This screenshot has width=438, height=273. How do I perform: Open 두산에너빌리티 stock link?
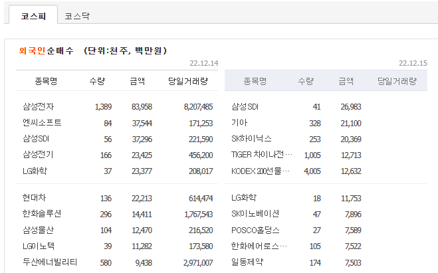coord(50,262)
